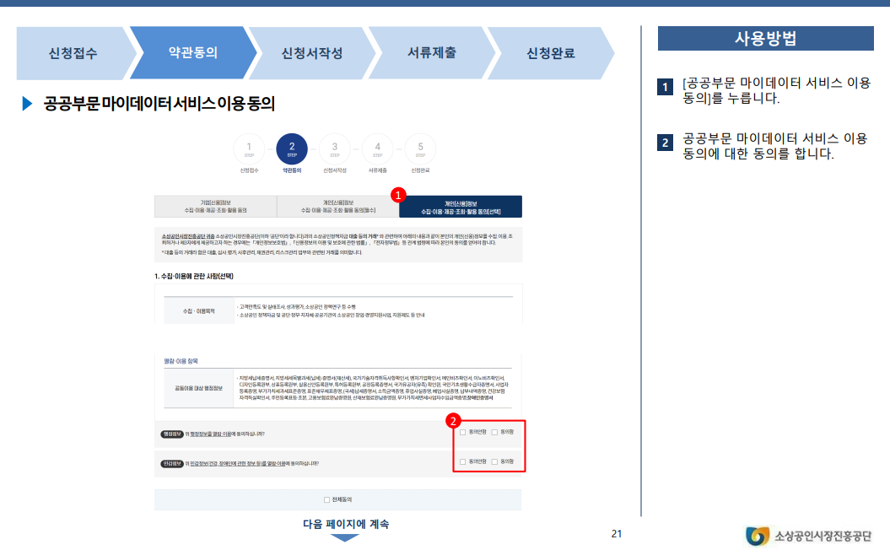Click the down arrow under 다음 페이지에 계속
Image resolution: width=890 pixels, height=550 pixels.
click(x=344, y=538)
